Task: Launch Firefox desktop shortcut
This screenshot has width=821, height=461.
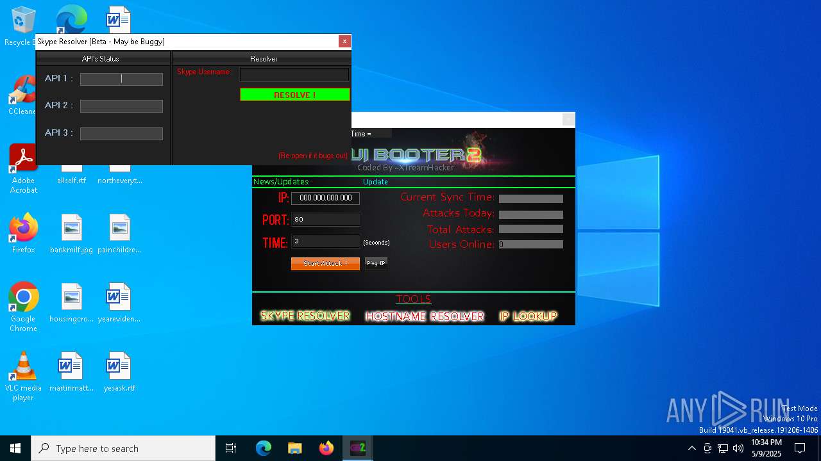Action: (x=23, y=234)
